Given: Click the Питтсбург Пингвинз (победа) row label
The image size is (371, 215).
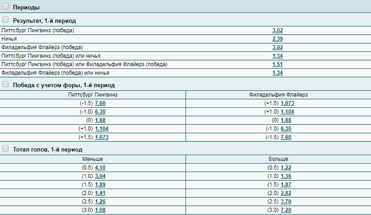Looking at the screenshot, I should (x=38, y=31).
